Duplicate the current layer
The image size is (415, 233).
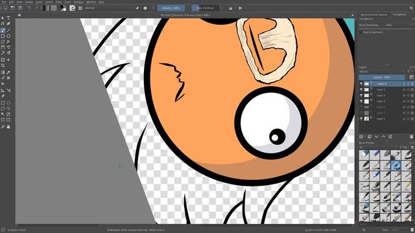point(370,137)
